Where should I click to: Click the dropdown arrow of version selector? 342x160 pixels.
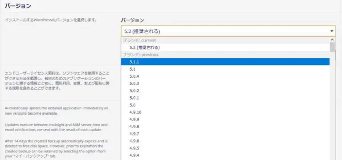tap(332, 32)
